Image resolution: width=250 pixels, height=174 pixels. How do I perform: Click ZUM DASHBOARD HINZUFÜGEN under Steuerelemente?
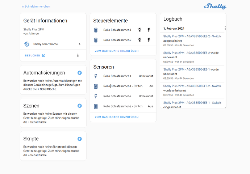[x=117, y=51]
